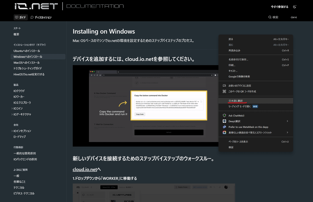Viewport: 313px width, 202px height.
Task: Open ビジネス・テクニカル sidebar page
Action: (x=24, y=193)
